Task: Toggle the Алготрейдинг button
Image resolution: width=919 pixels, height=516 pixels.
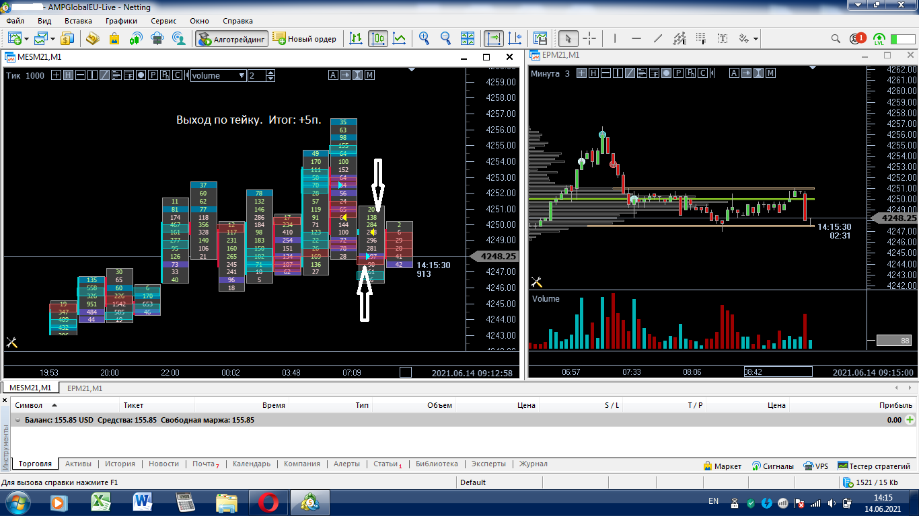Action: point(232,39)
